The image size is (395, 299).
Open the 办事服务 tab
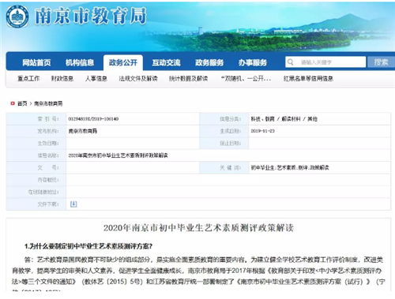tap(253, 62)
